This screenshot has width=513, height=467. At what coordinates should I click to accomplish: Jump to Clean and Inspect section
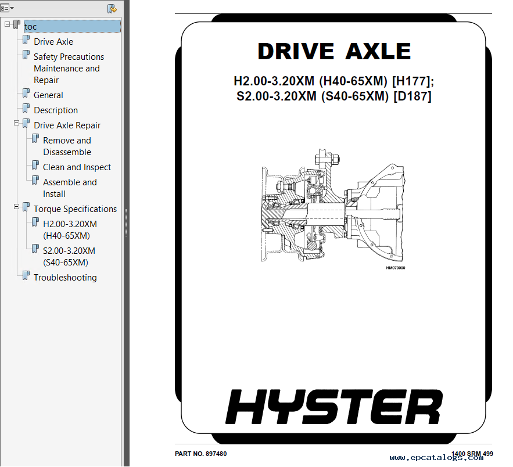(77, 167)
